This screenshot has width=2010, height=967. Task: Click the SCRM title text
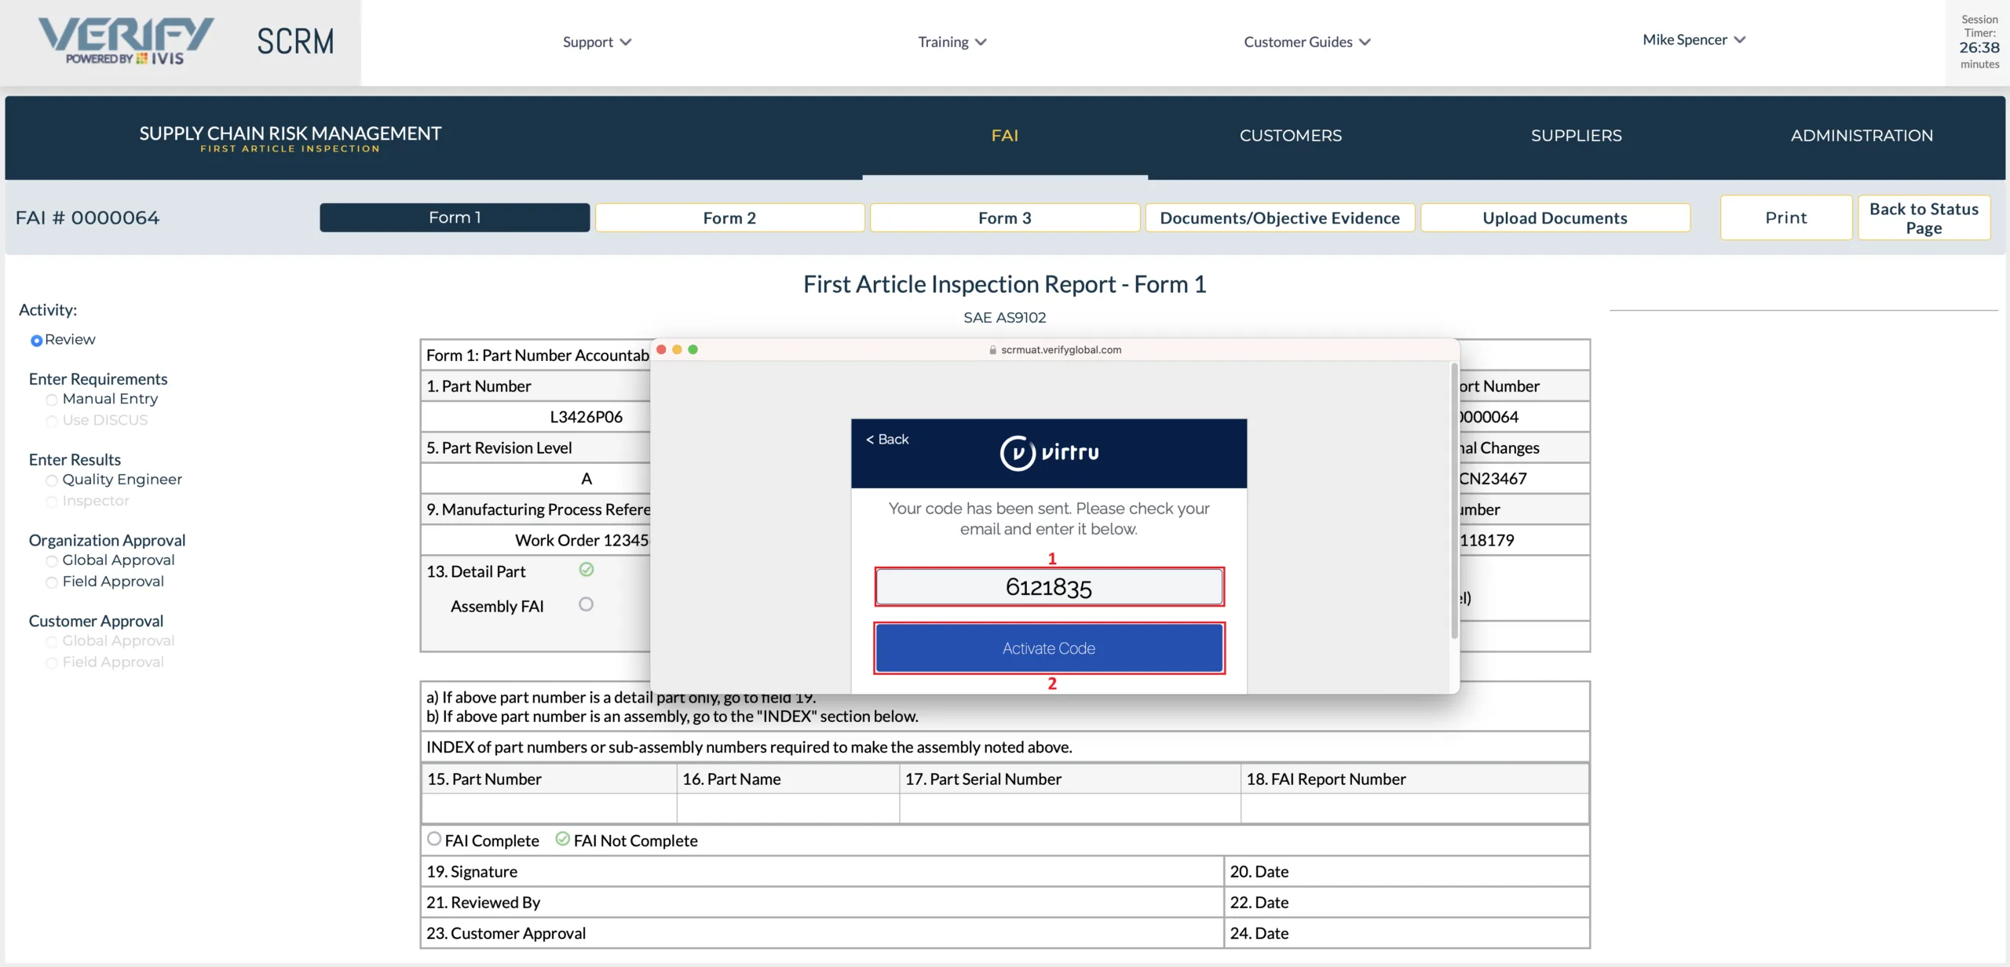point(295,42)
